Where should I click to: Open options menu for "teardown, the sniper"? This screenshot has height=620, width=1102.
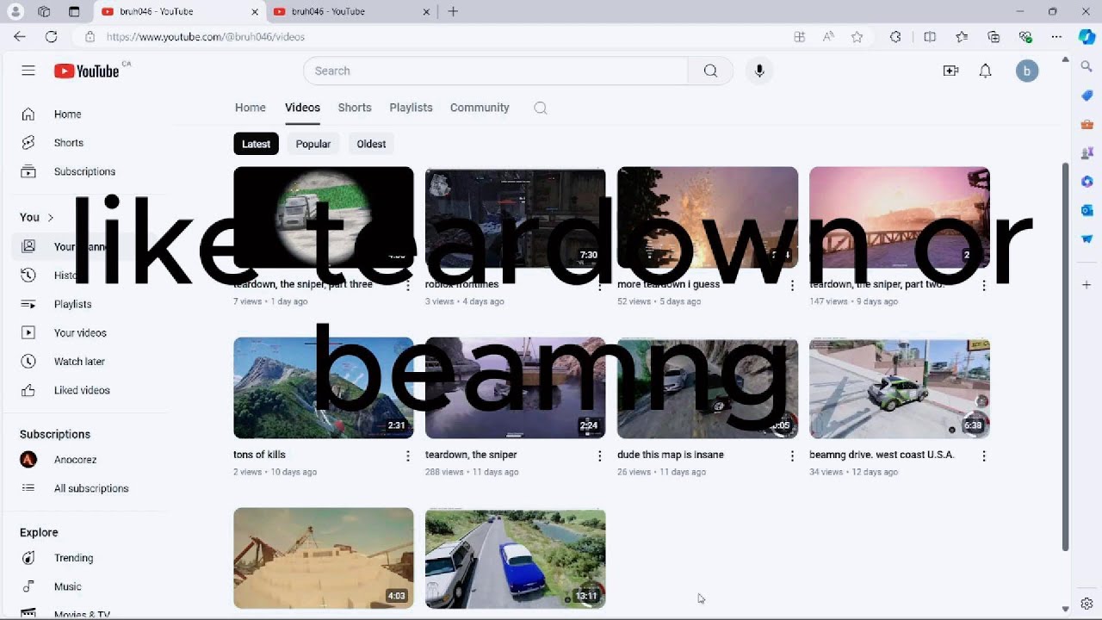click(600, 456)
